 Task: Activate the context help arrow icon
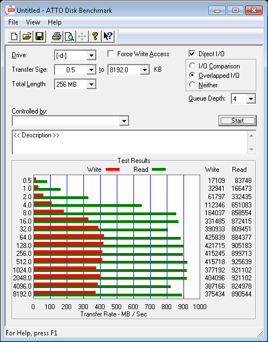point(108,36)
